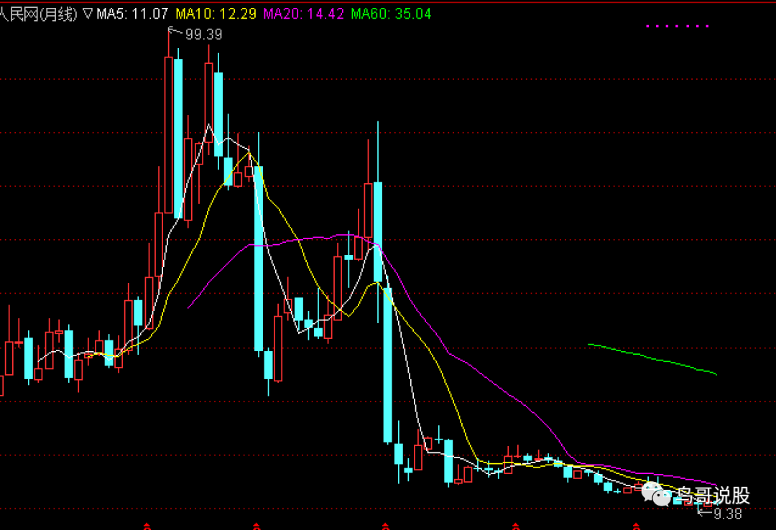
Task: Click the magenta dotted line in the top right
Action: (677, 27)
